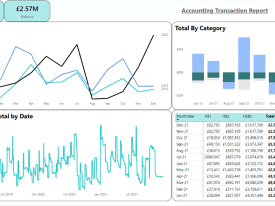Viewport: 275px width, 206px height.
Task: Select the HB2 column header
Action: [226, 116]
